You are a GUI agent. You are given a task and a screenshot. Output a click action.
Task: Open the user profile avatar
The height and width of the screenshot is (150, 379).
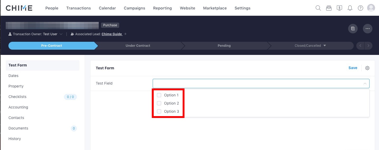pos(371,8)
